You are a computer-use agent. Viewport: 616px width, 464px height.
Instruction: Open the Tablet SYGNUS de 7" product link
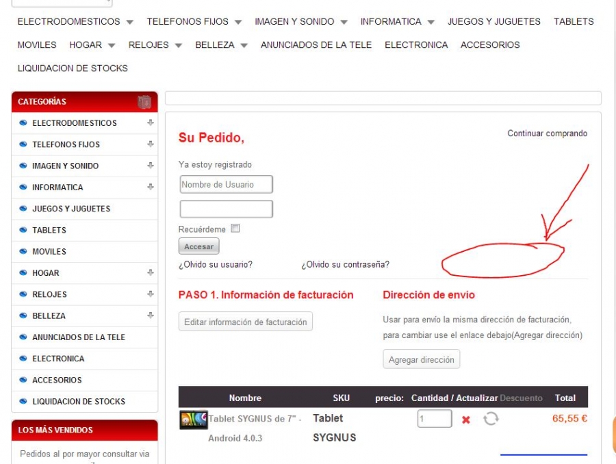[255, 428]
